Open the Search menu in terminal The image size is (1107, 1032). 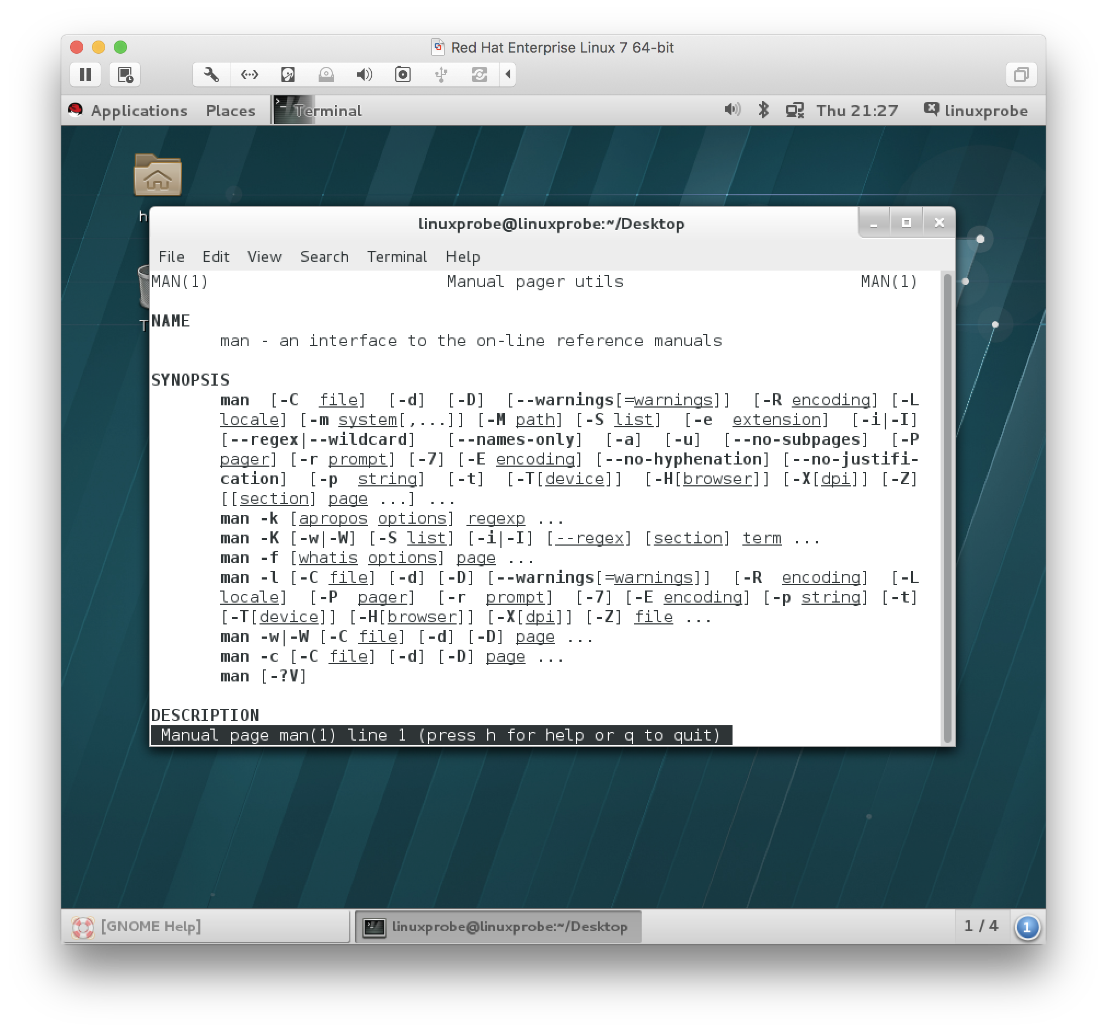(x=323, y=257)
